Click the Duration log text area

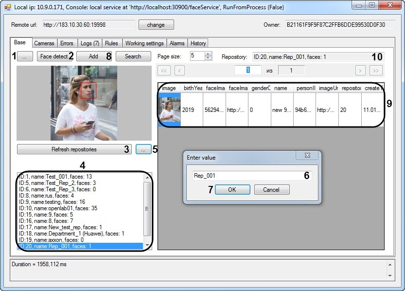coord(198,270)
